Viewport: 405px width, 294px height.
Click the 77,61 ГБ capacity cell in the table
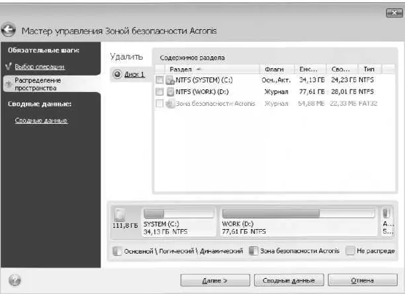point(312,91)
